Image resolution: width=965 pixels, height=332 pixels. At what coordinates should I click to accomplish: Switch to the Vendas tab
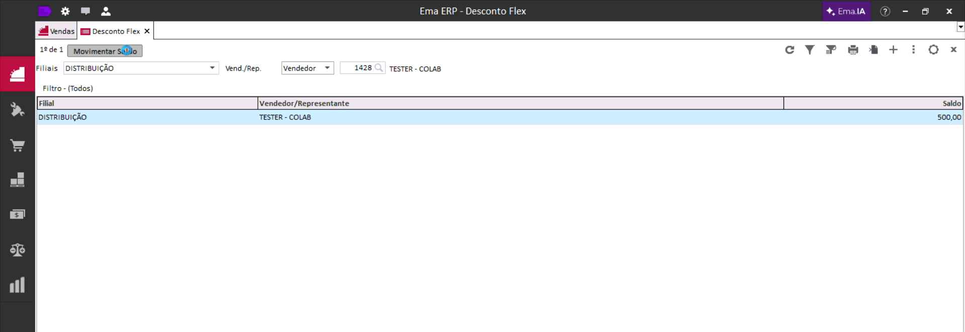tap(57, 31)
